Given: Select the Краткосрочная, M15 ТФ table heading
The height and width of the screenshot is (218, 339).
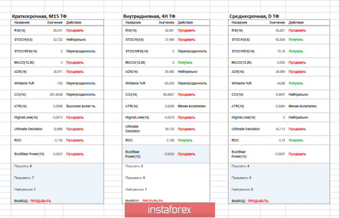Looking at the screenshot, I should 39,16.
